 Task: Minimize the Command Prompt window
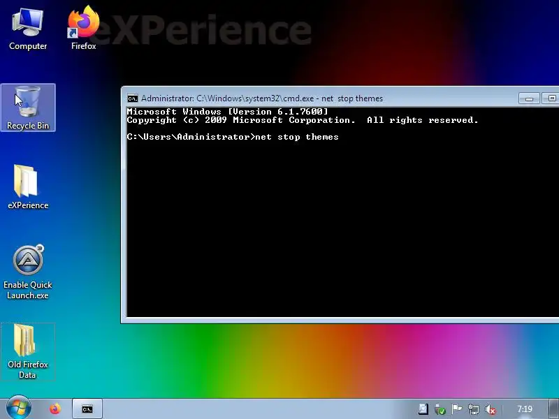point(529,98)
